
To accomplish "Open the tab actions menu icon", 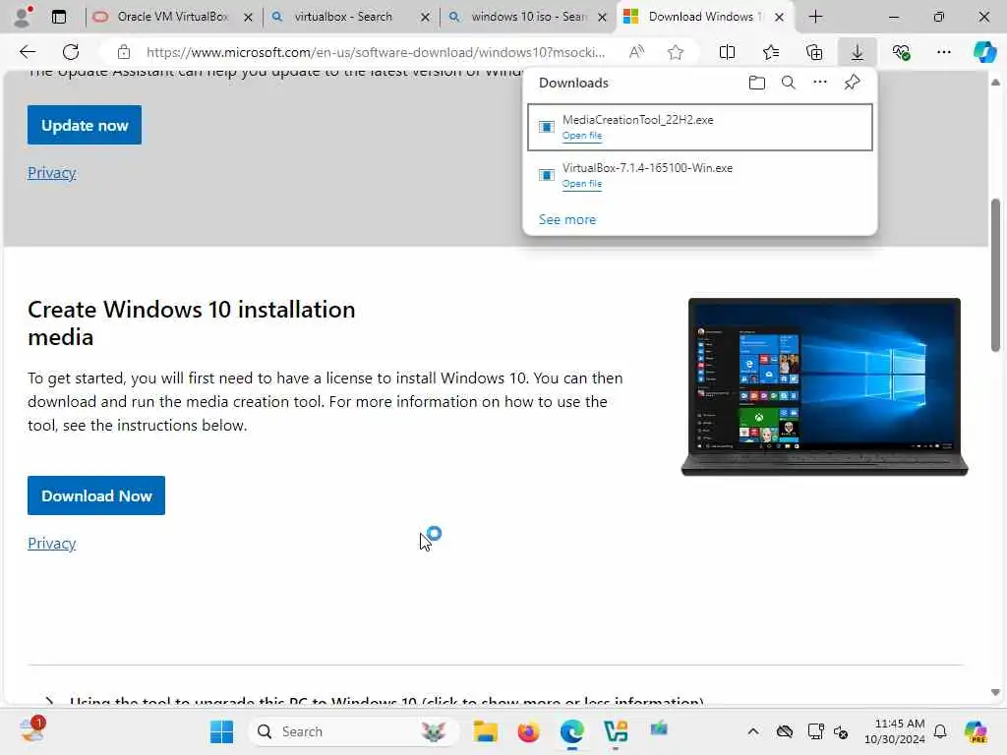I will tap(59, 17).
